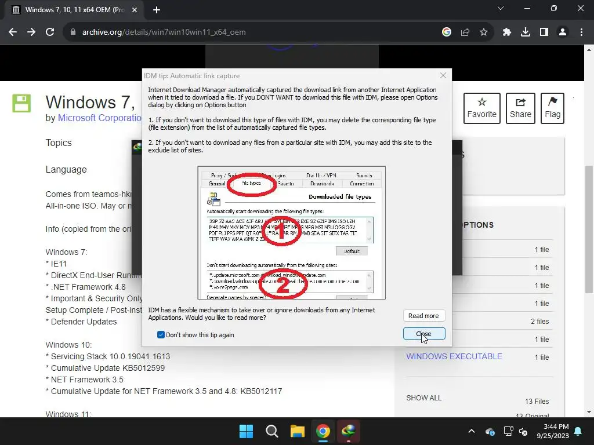Open Chrome downloads icon

click(526, 32)
